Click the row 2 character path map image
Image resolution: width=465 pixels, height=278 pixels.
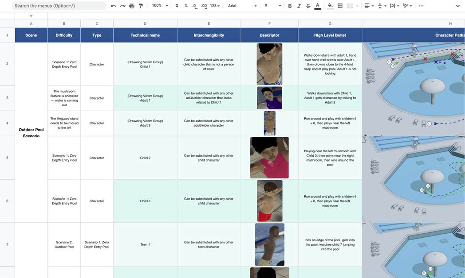coord(414,89)
